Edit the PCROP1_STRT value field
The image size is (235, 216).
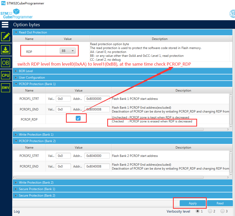coord(63,99)
